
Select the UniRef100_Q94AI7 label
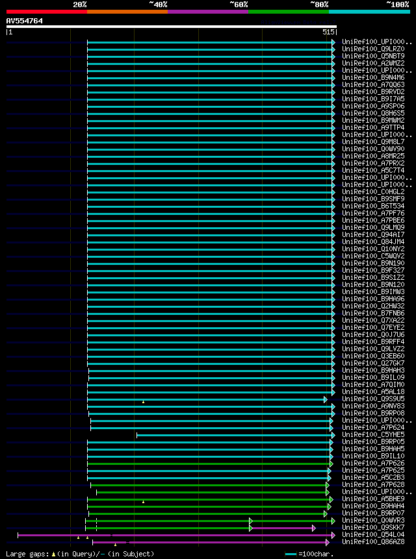pos(373,234)
